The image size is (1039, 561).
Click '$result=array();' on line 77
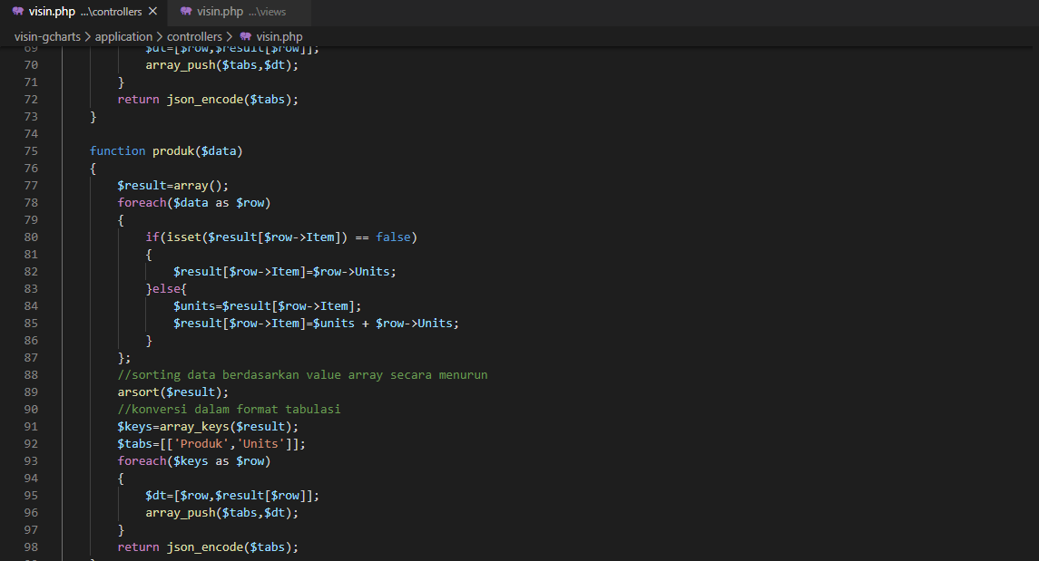[173, 185]
